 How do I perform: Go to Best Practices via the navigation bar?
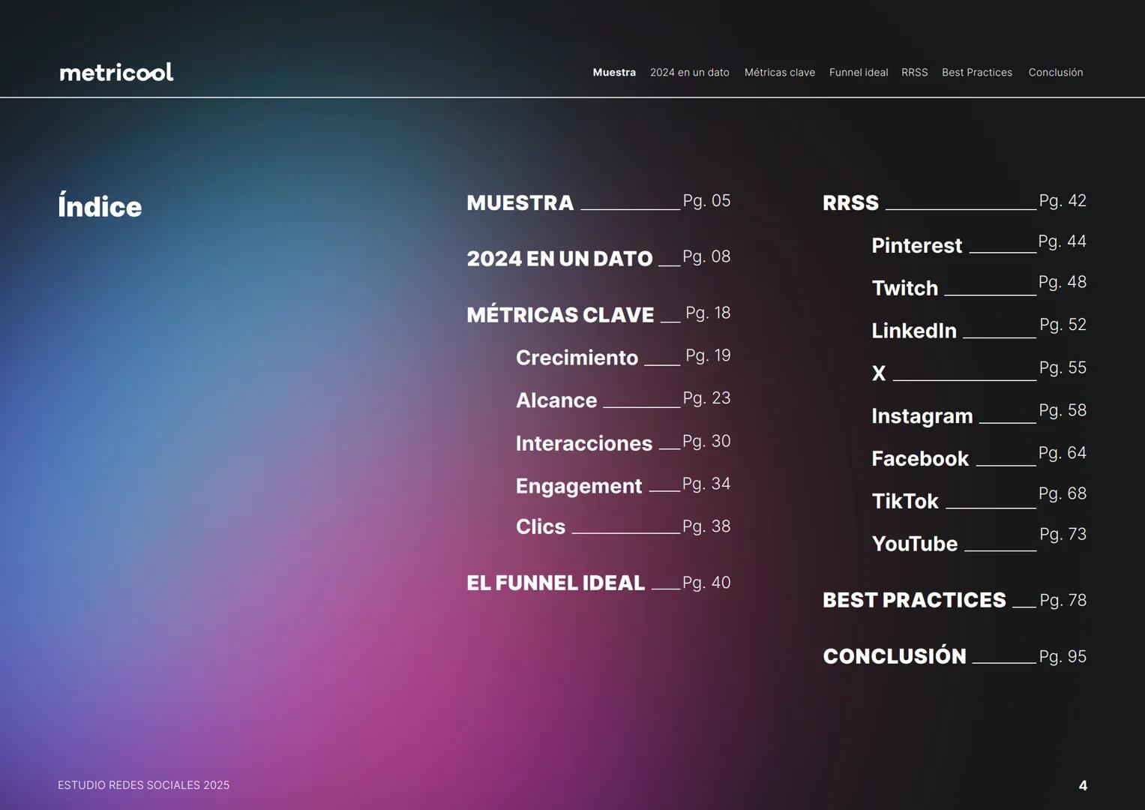[976, 72]
